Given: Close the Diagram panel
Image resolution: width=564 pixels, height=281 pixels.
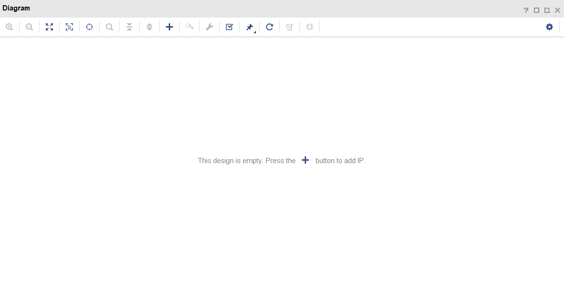Looking at the screenshot, I should (x=557, y=10).
